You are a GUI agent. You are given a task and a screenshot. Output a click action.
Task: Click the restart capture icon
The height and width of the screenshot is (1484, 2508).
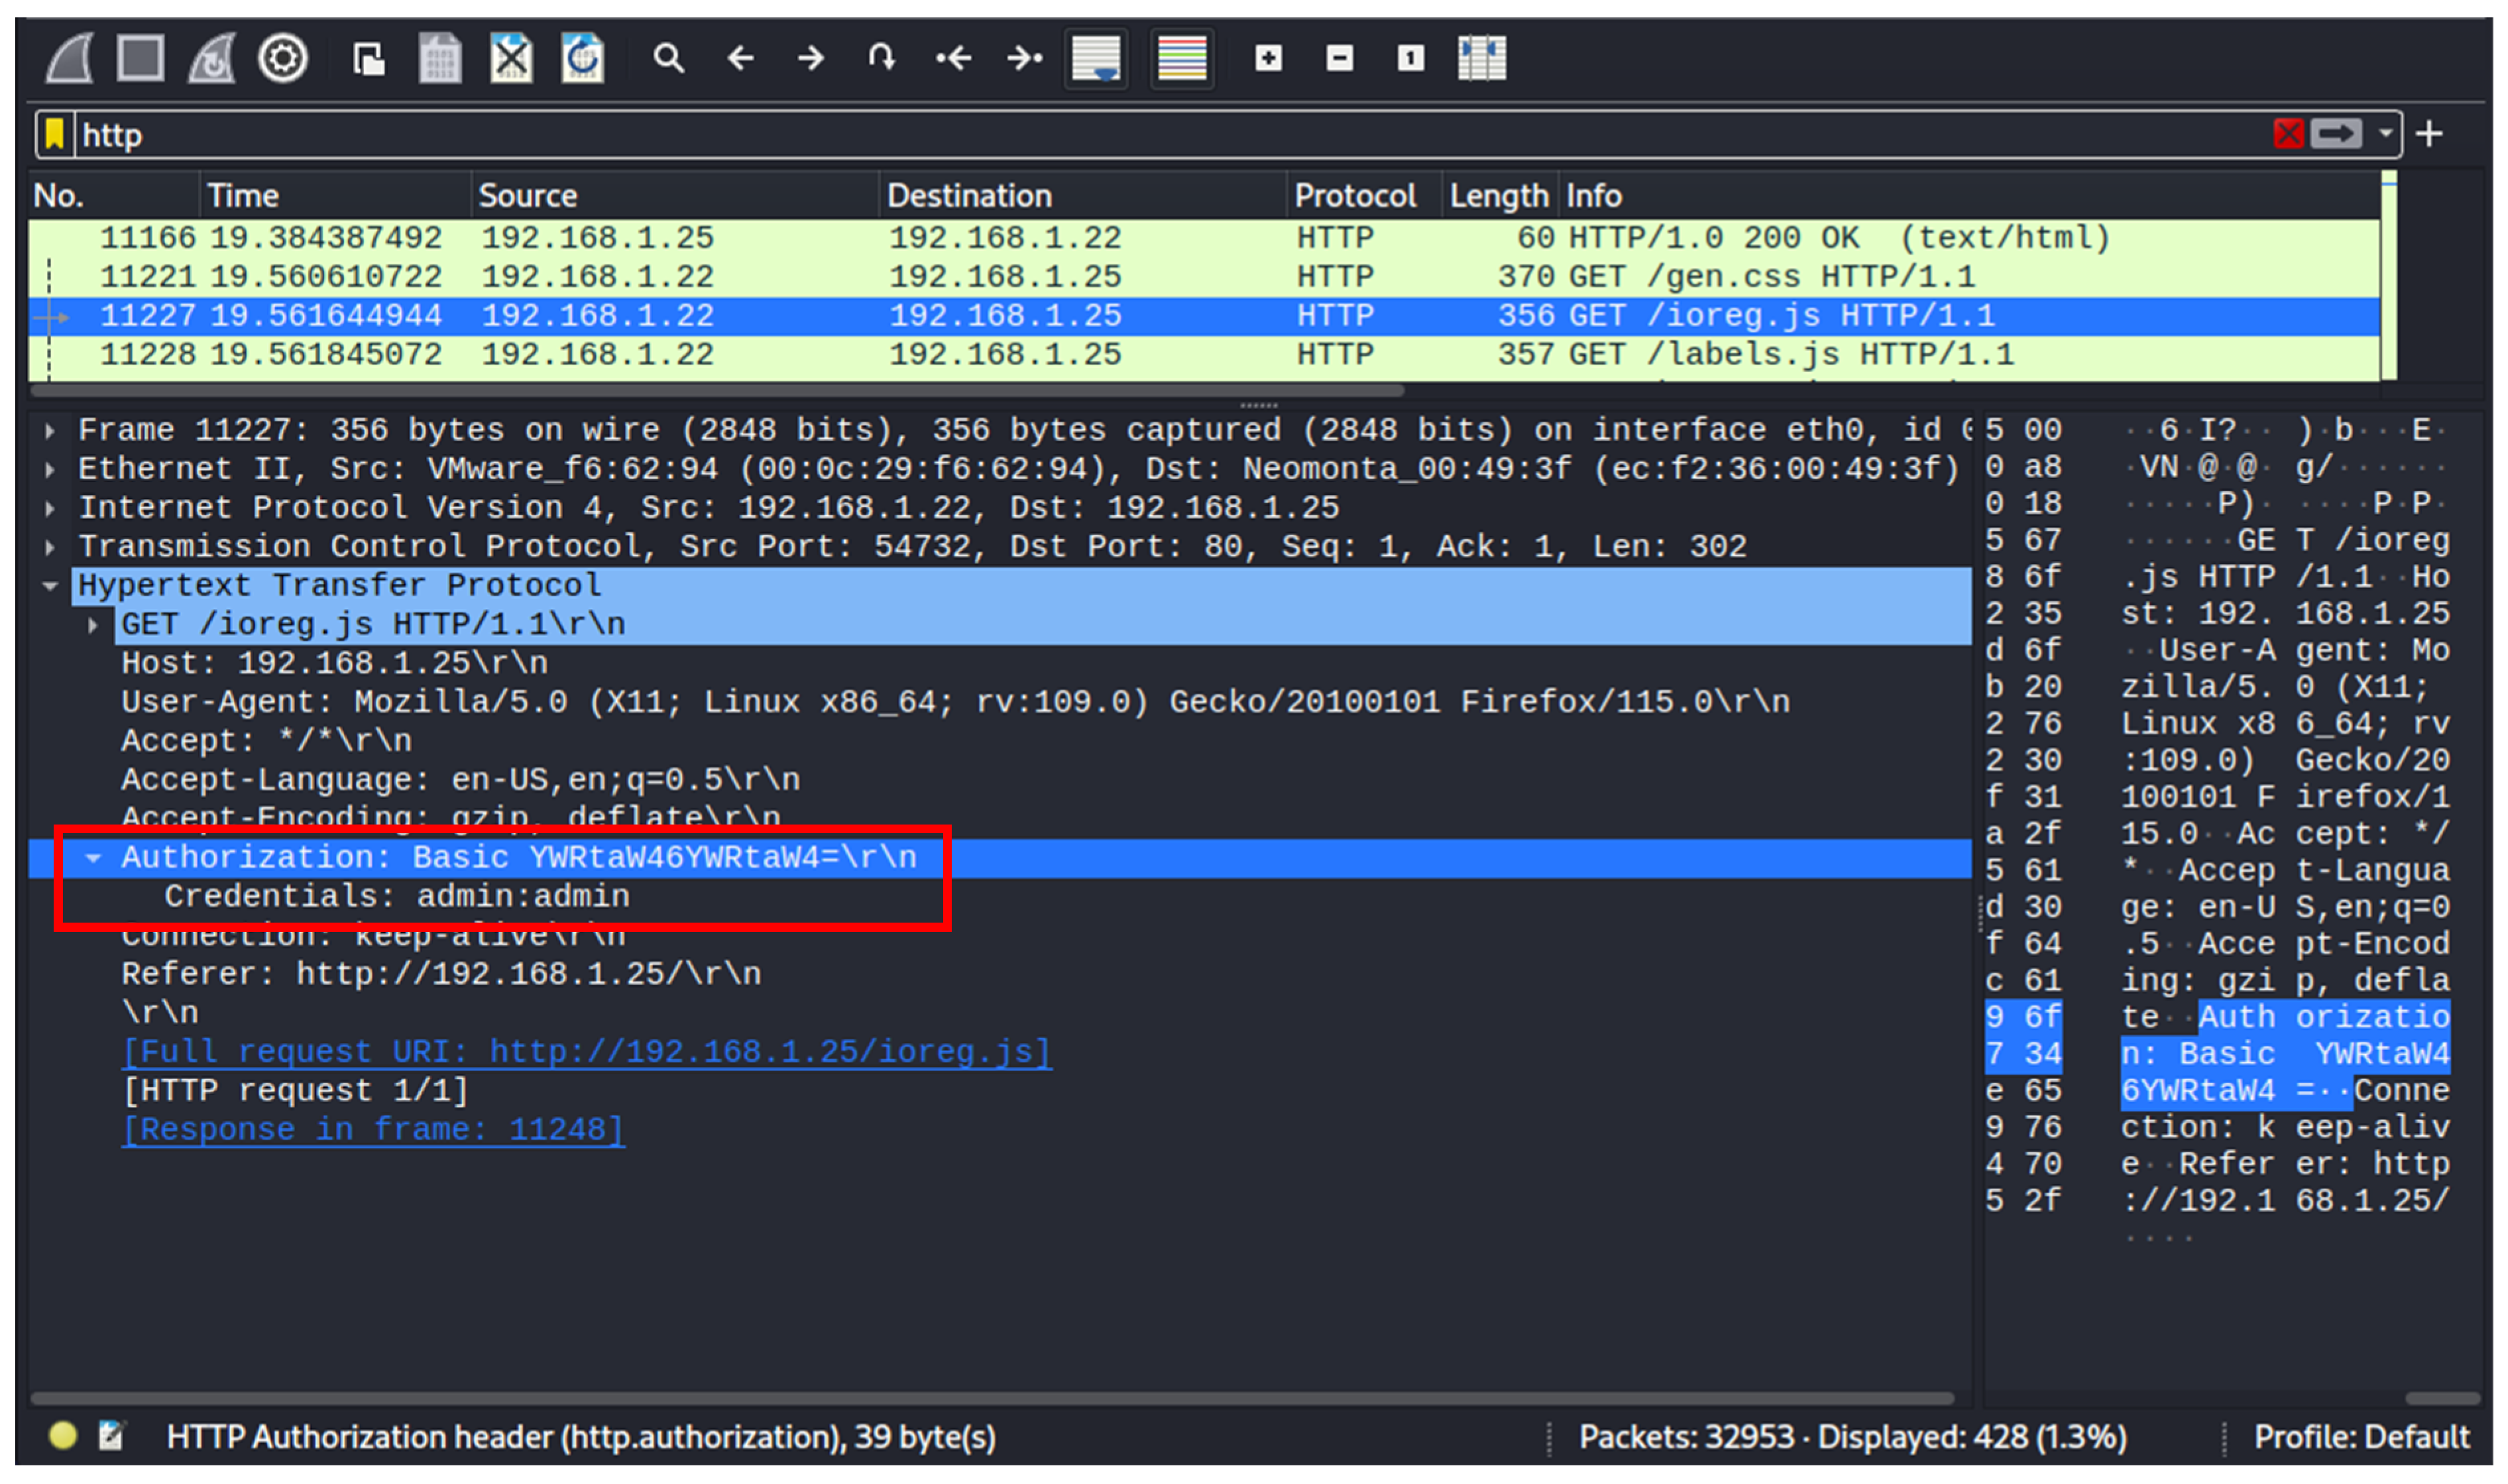point(211,58)
